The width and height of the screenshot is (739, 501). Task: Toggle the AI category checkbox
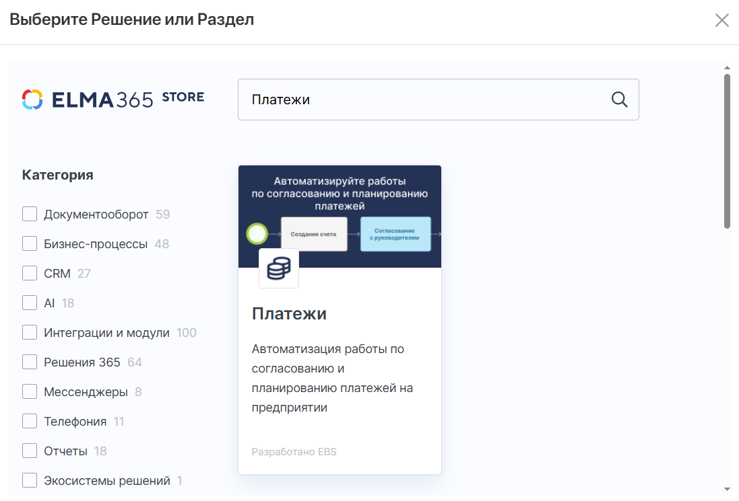coord(30,303)
